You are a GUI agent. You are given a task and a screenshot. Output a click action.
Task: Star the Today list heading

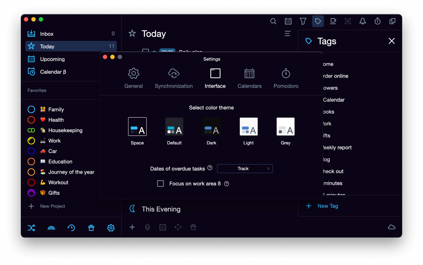click(132, 33)
